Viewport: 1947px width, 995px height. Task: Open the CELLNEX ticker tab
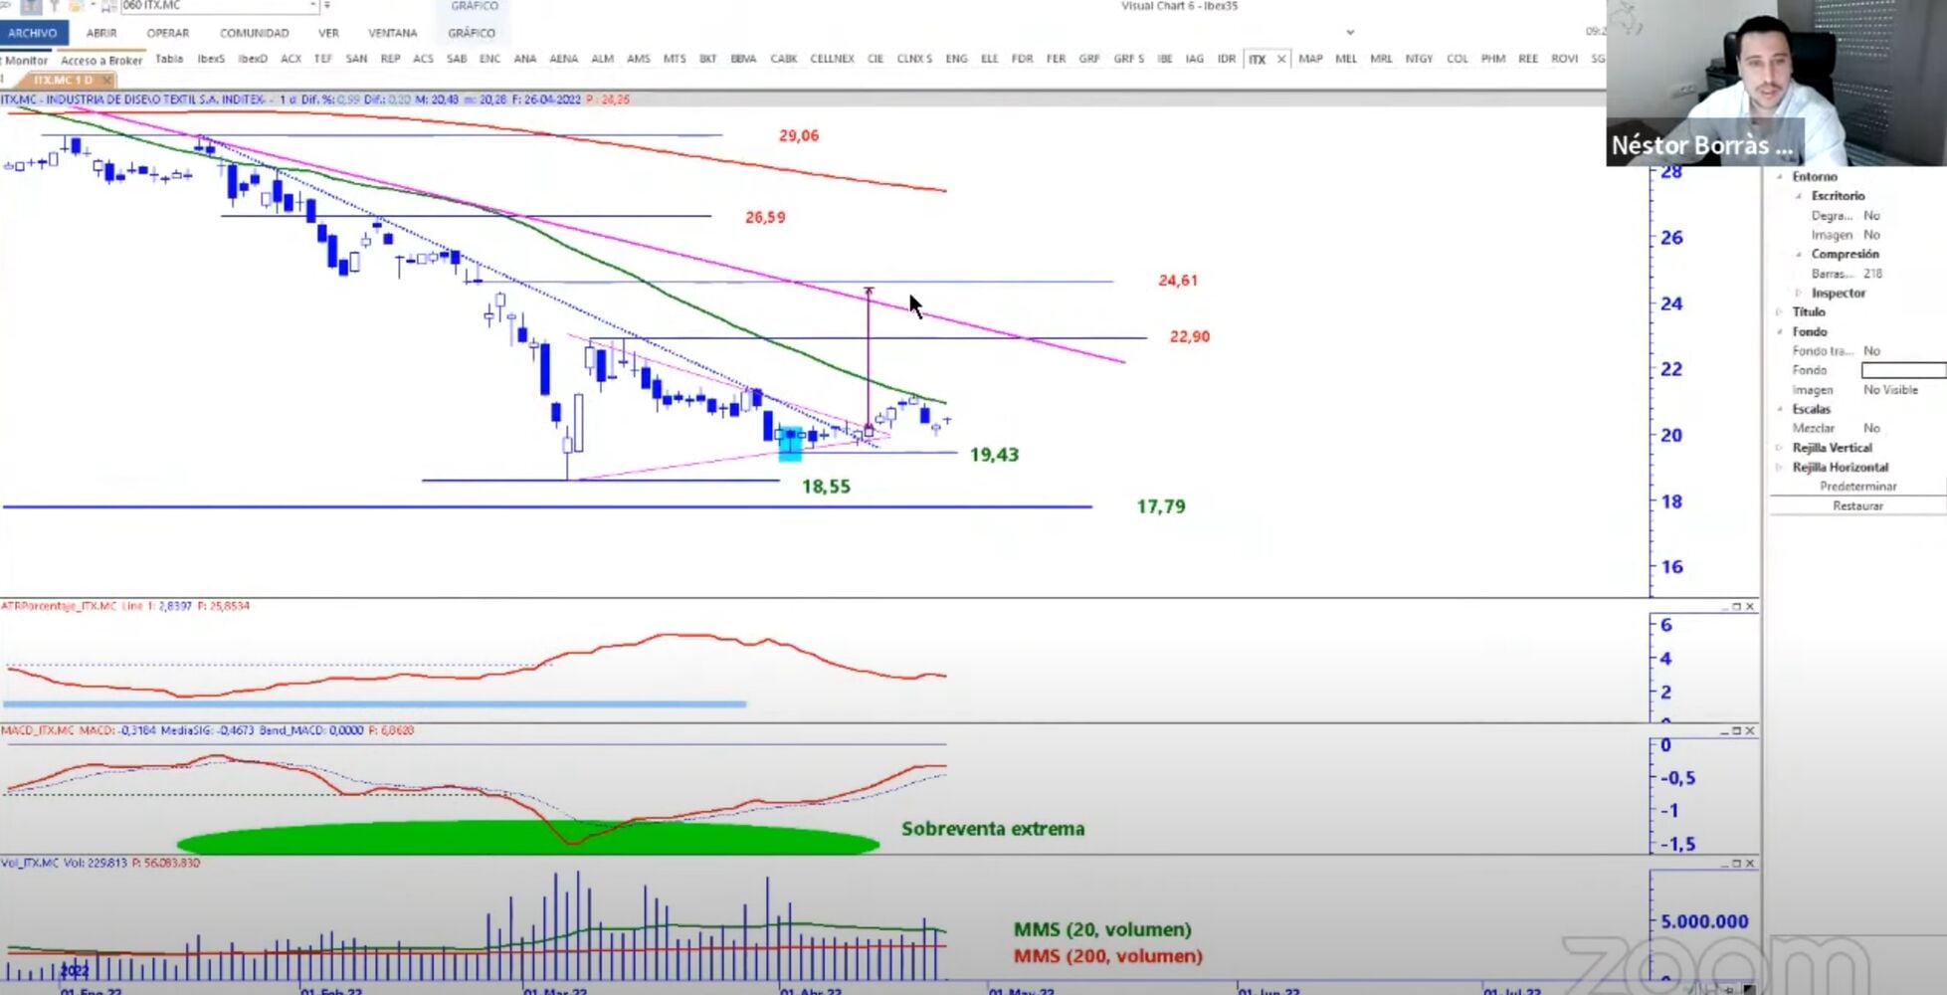click(x=832, y=59)
